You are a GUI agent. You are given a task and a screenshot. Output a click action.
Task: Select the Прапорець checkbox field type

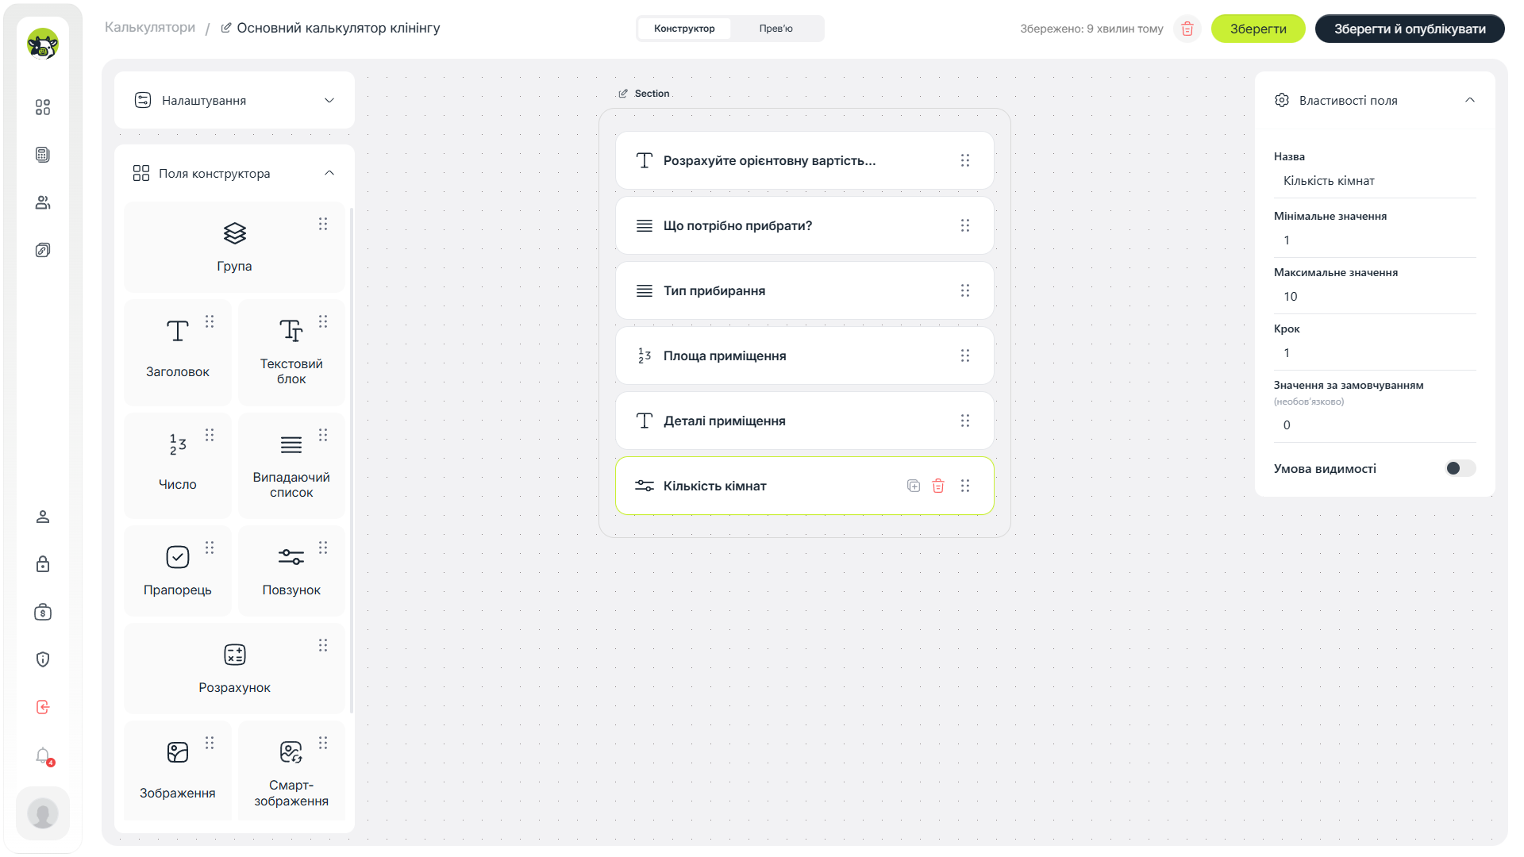point(178,571)
